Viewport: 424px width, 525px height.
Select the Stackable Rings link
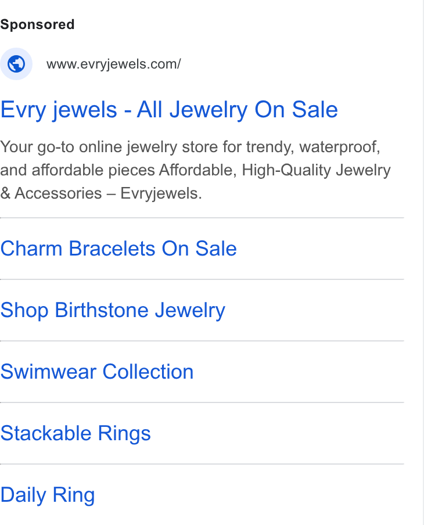(76, 434)
